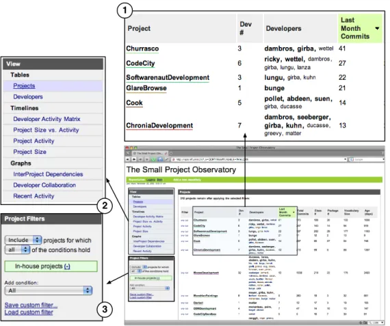Open Developer Activity Matrix in enlarged View panel
Screen dimensions: 390x326
(47, 119)
